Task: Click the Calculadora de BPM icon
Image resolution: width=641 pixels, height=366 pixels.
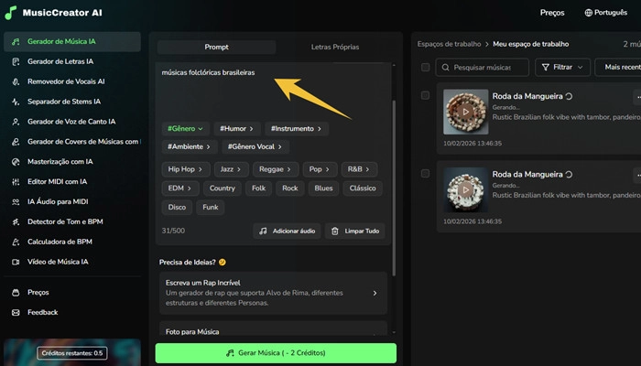Action: click(16, 242)
